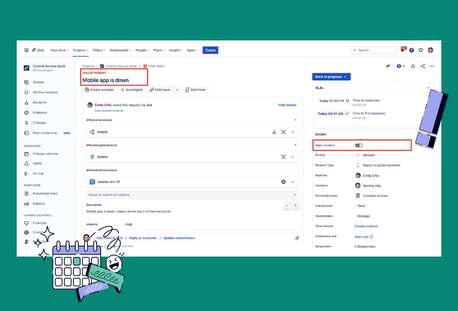This screenshot has height=311, width=458.
Task: Click the blue Create button
Action: 210,50
